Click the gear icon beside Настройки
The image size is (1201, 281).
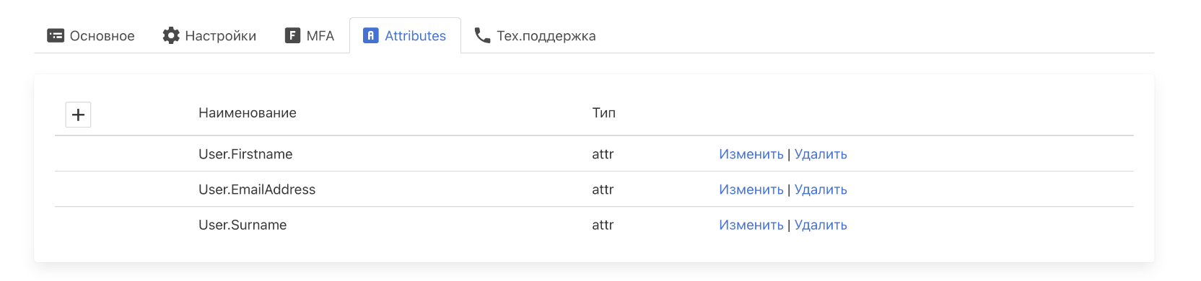[171, 35]
